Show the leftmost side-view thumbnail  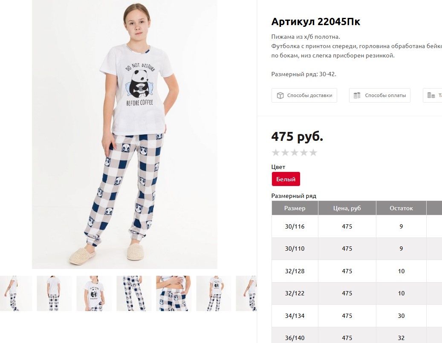click(16, 293)
